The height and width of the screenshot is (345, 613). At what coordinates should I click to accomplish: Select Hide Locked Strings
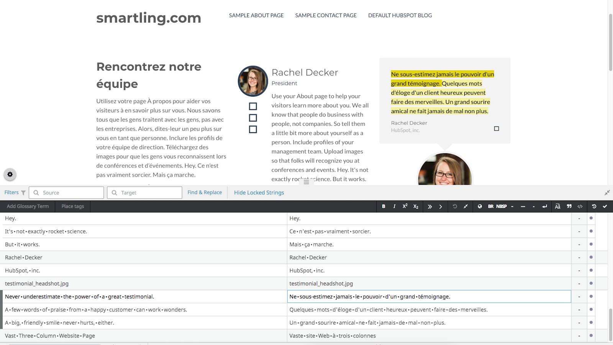[x=259, y=192]
